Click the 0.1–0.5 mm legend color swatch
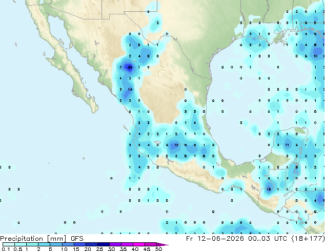The width and height of the screenshot is (325, 251). tap(9, 244)
